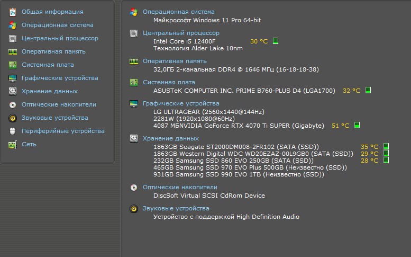Click Samsung SSD 970 EVO Plus 500GB line
This screenshot has width=411, height=257.
coord(250,167)
